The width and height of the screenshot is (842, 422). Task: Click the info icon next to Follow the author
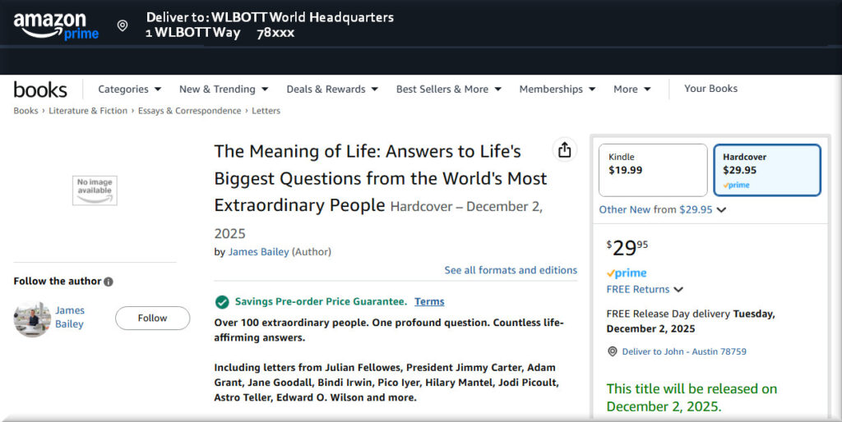pos(109,282)
